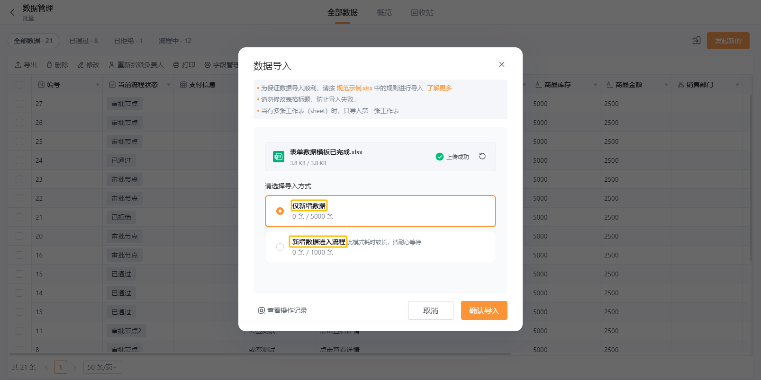Go to previous page arrow
This screenshot has height=380, width=761.
pos(46,367)
